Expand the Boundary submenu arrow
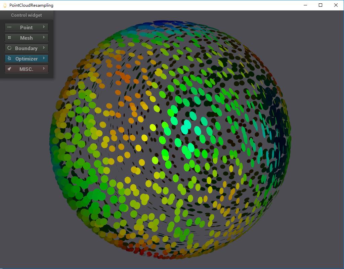This screenshot has width=344, height=269. coord(44,48)
